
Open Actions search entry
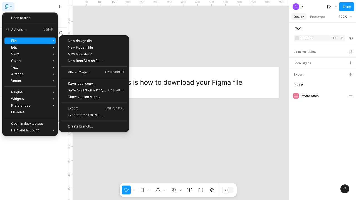click(30, 29)
